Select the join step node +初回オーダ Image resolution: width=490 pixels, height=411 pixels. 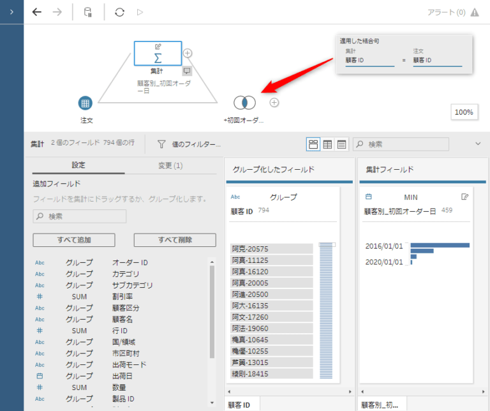[x=245, y=103]
